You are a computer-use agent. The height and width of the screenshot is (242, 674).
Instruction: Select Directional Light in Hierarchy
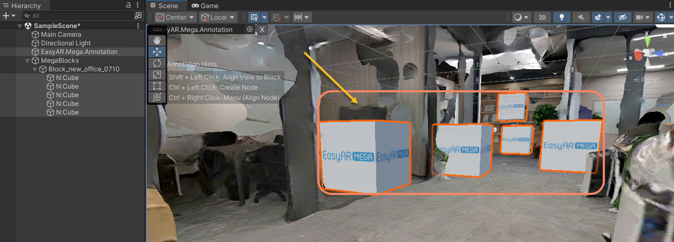pyautogui.click(x=65, y=43)
